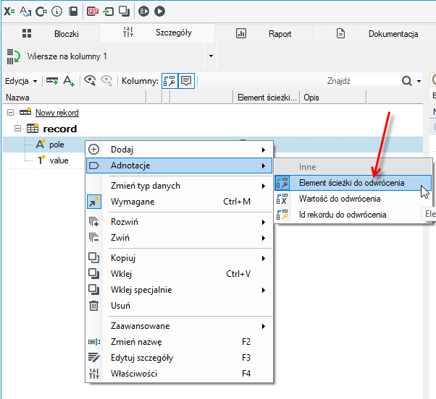This screenshot has height=399, width=436.
Task: Click the Nazwa column header
Action: [75, 98]
